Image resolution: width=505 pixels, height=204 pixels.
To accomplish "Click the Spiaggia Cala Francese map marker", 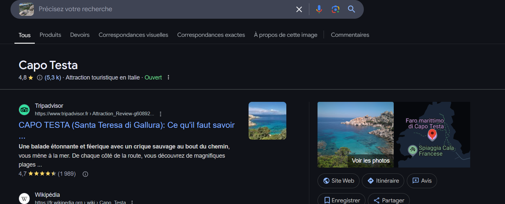I will point(412,150).
